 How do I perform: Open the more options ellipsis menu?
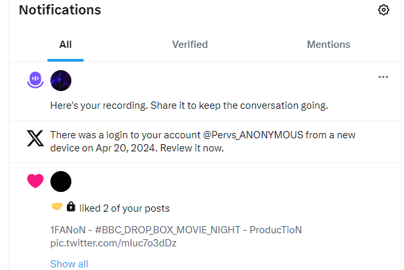[x=383, y=77]
